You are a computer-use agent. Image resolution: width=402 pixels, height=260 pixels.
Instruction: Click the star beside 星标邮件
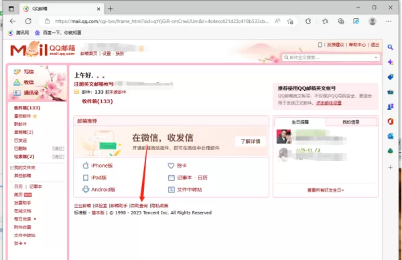point(35,116)
